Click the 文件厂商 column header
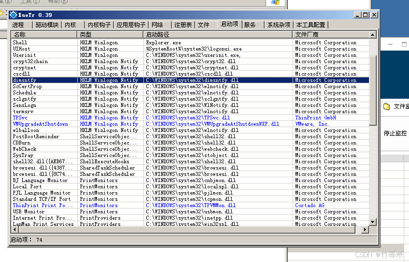 pos(331,35)
